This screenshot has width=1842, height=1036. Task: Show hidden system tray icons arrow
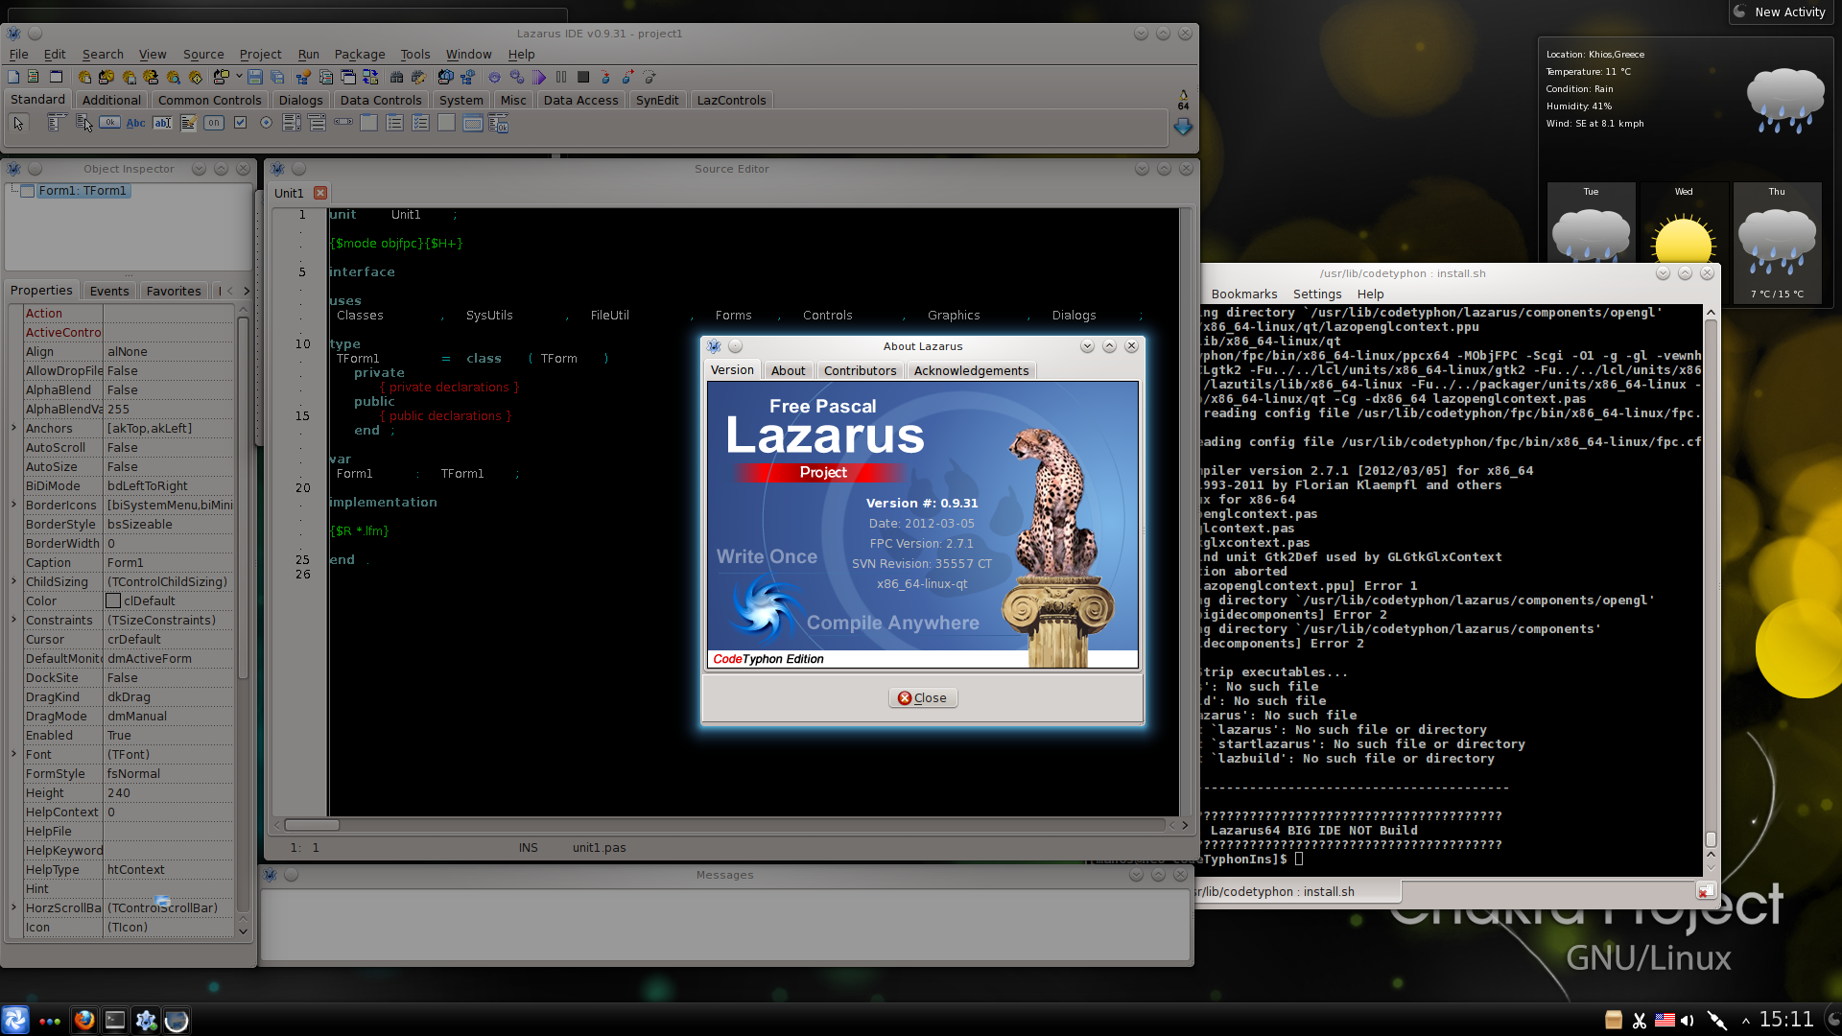[x=1745, y=1021]
